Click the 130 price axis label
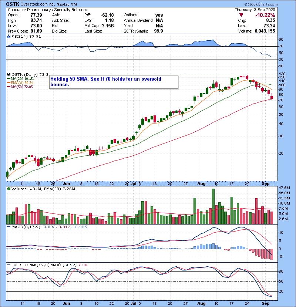 point(282,74)
